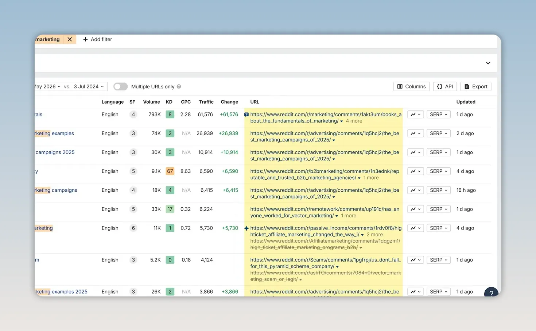Open SERP dropdown for the 18K volume row
The width and height of the screenshot is (536, 331).
click(439, 190)
